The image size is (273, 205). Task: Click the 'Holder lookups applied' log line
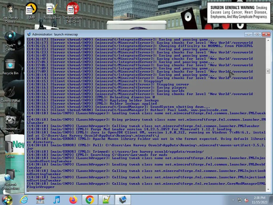[x=92, y=104]
